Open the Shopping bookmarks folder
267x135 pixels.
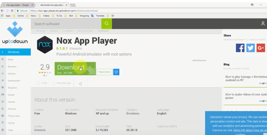coord(82,16)
